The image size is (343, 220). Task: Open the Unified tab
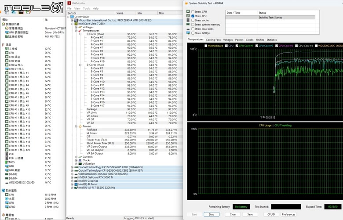[260, 40]
